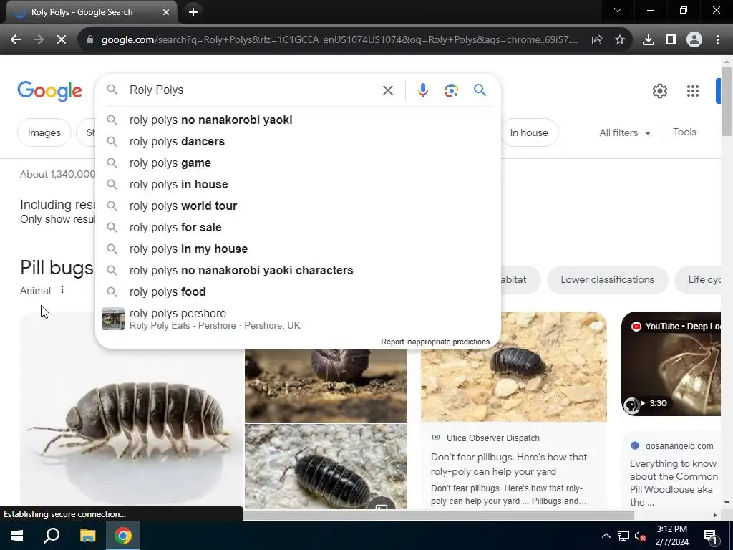The image size is (733, 550).
Task: Open the notifications center icon
Action: pos(710,536)
